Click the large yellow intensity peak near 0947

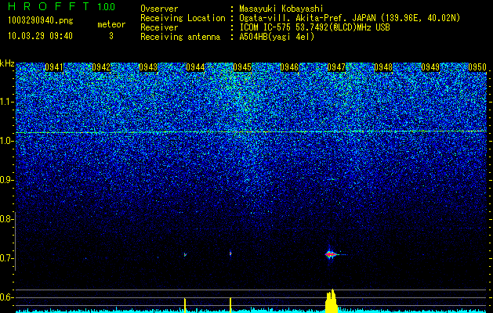tap(332, 300)
